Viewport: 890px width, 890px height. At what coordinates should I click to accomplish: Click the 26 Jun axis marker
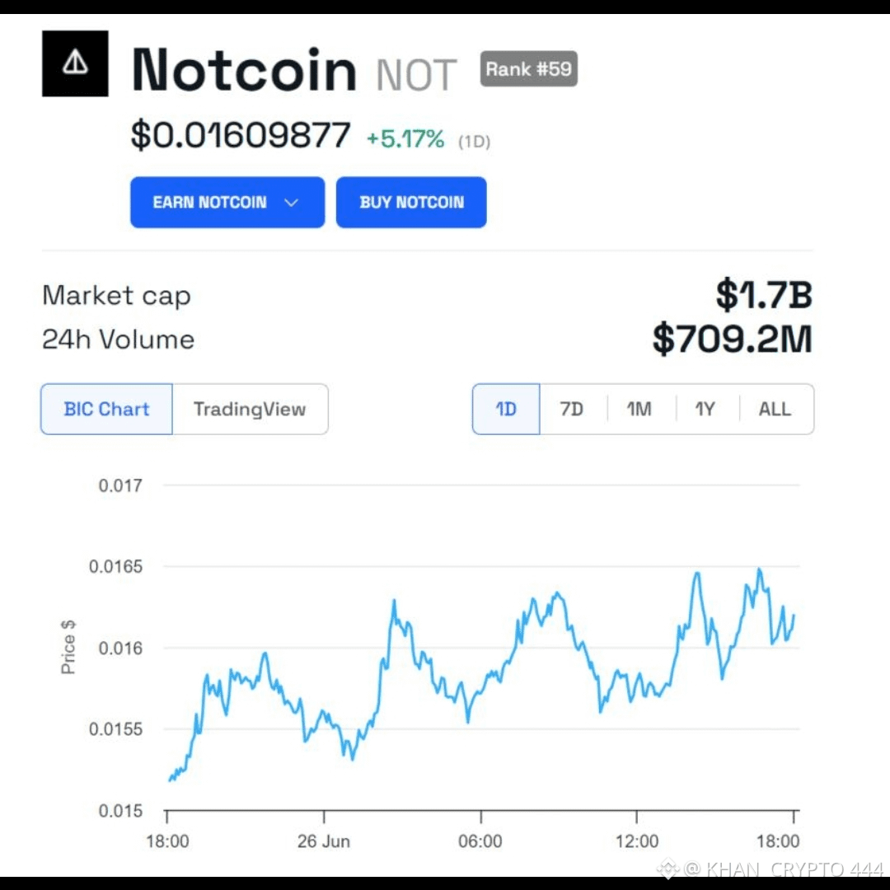[324, 841]
